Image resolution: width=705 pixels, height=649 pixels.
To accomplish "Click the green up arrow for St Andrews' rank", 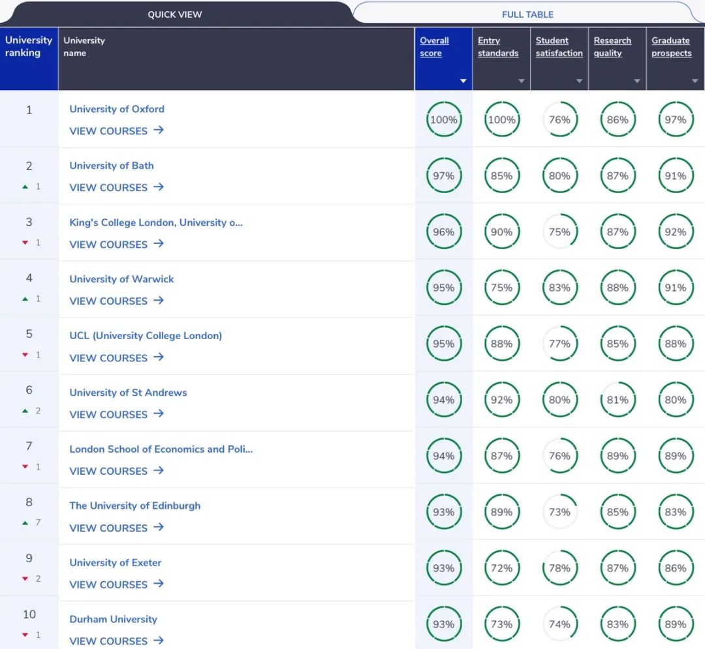I will pyautogui.click(x=25, y=411).
